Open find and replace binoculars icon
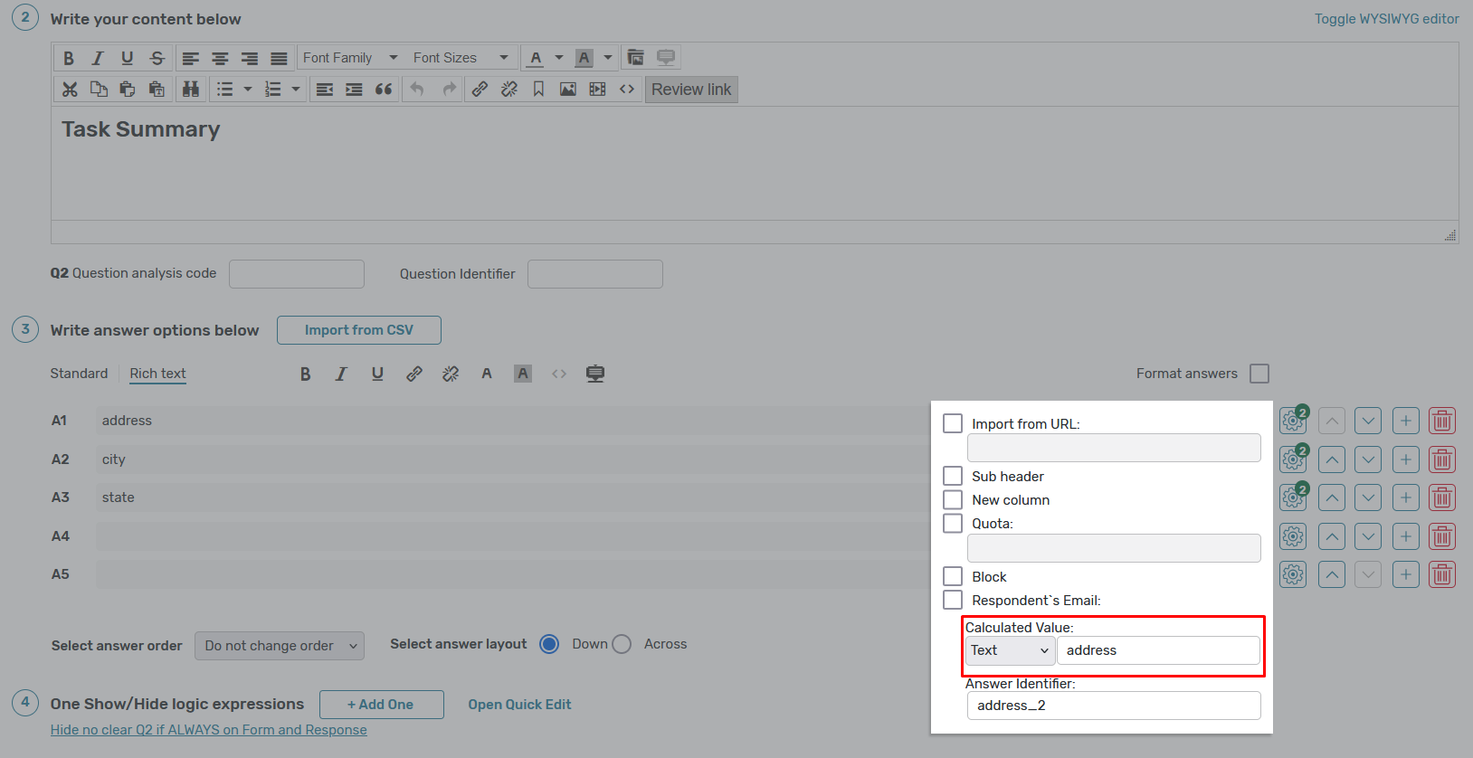Viewport: 1473px width, 758px height. (x=190, y=89)
